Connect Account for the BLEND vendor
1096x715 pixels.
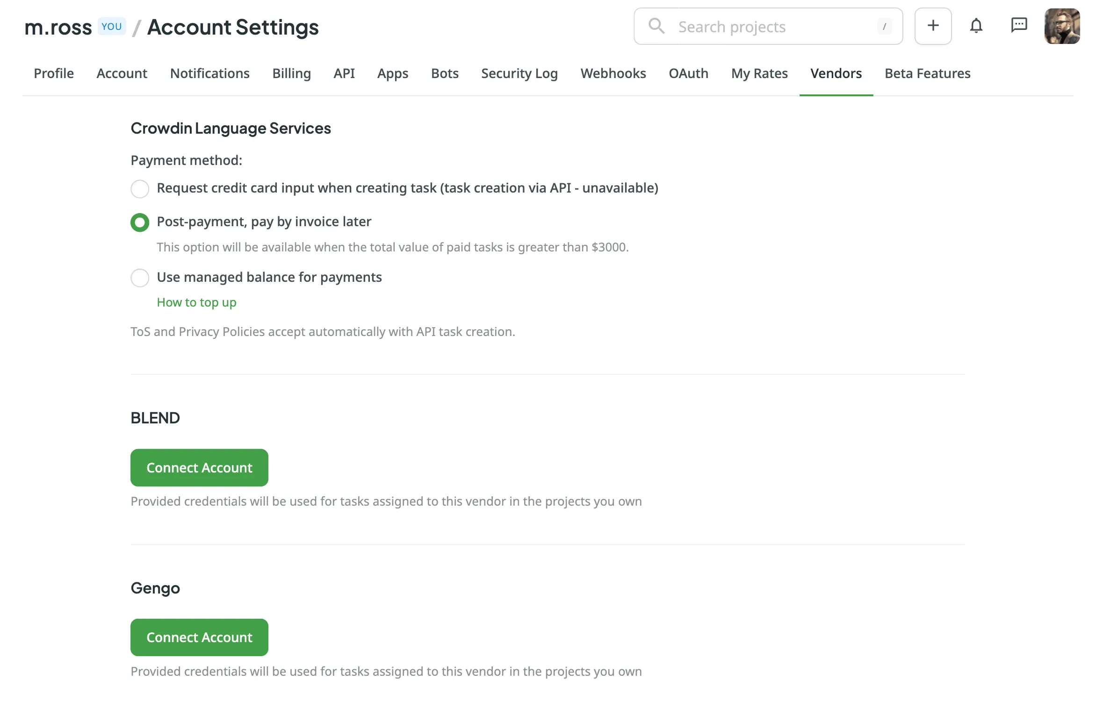(x=199, y=467)
